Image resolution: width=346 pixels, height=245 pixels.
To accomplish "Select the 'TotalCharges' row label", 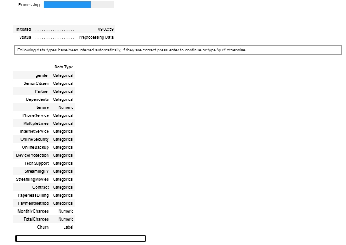I will pyautogui.click(x=36, y=219).
